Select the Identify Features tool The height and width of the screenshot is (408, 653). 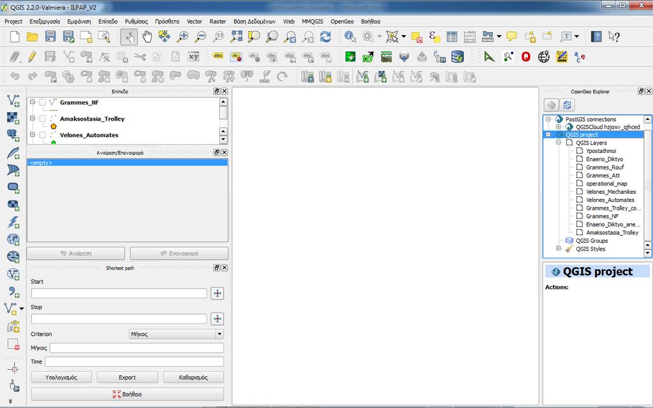coord(350,36)
